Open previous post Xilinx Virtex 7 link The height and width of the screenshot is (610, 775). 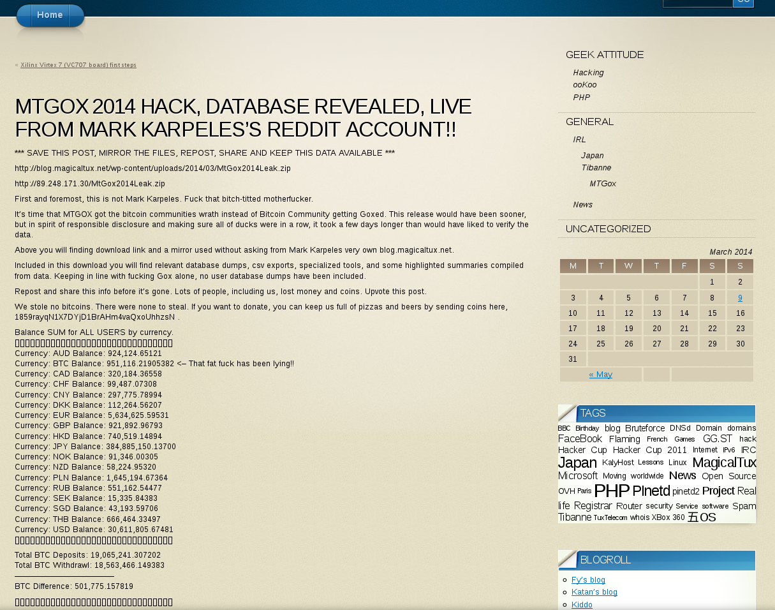[x=78, y=65]
